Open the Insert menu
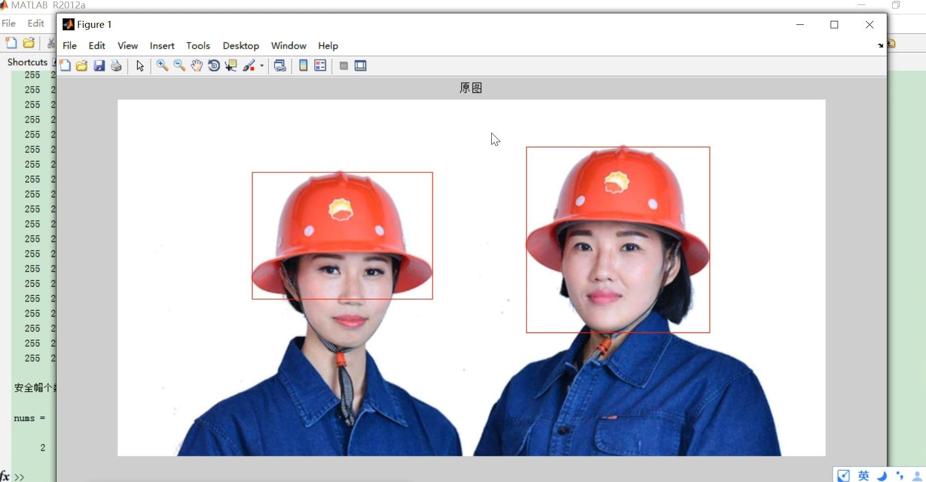The image size is (926, 482). (162, 46)
